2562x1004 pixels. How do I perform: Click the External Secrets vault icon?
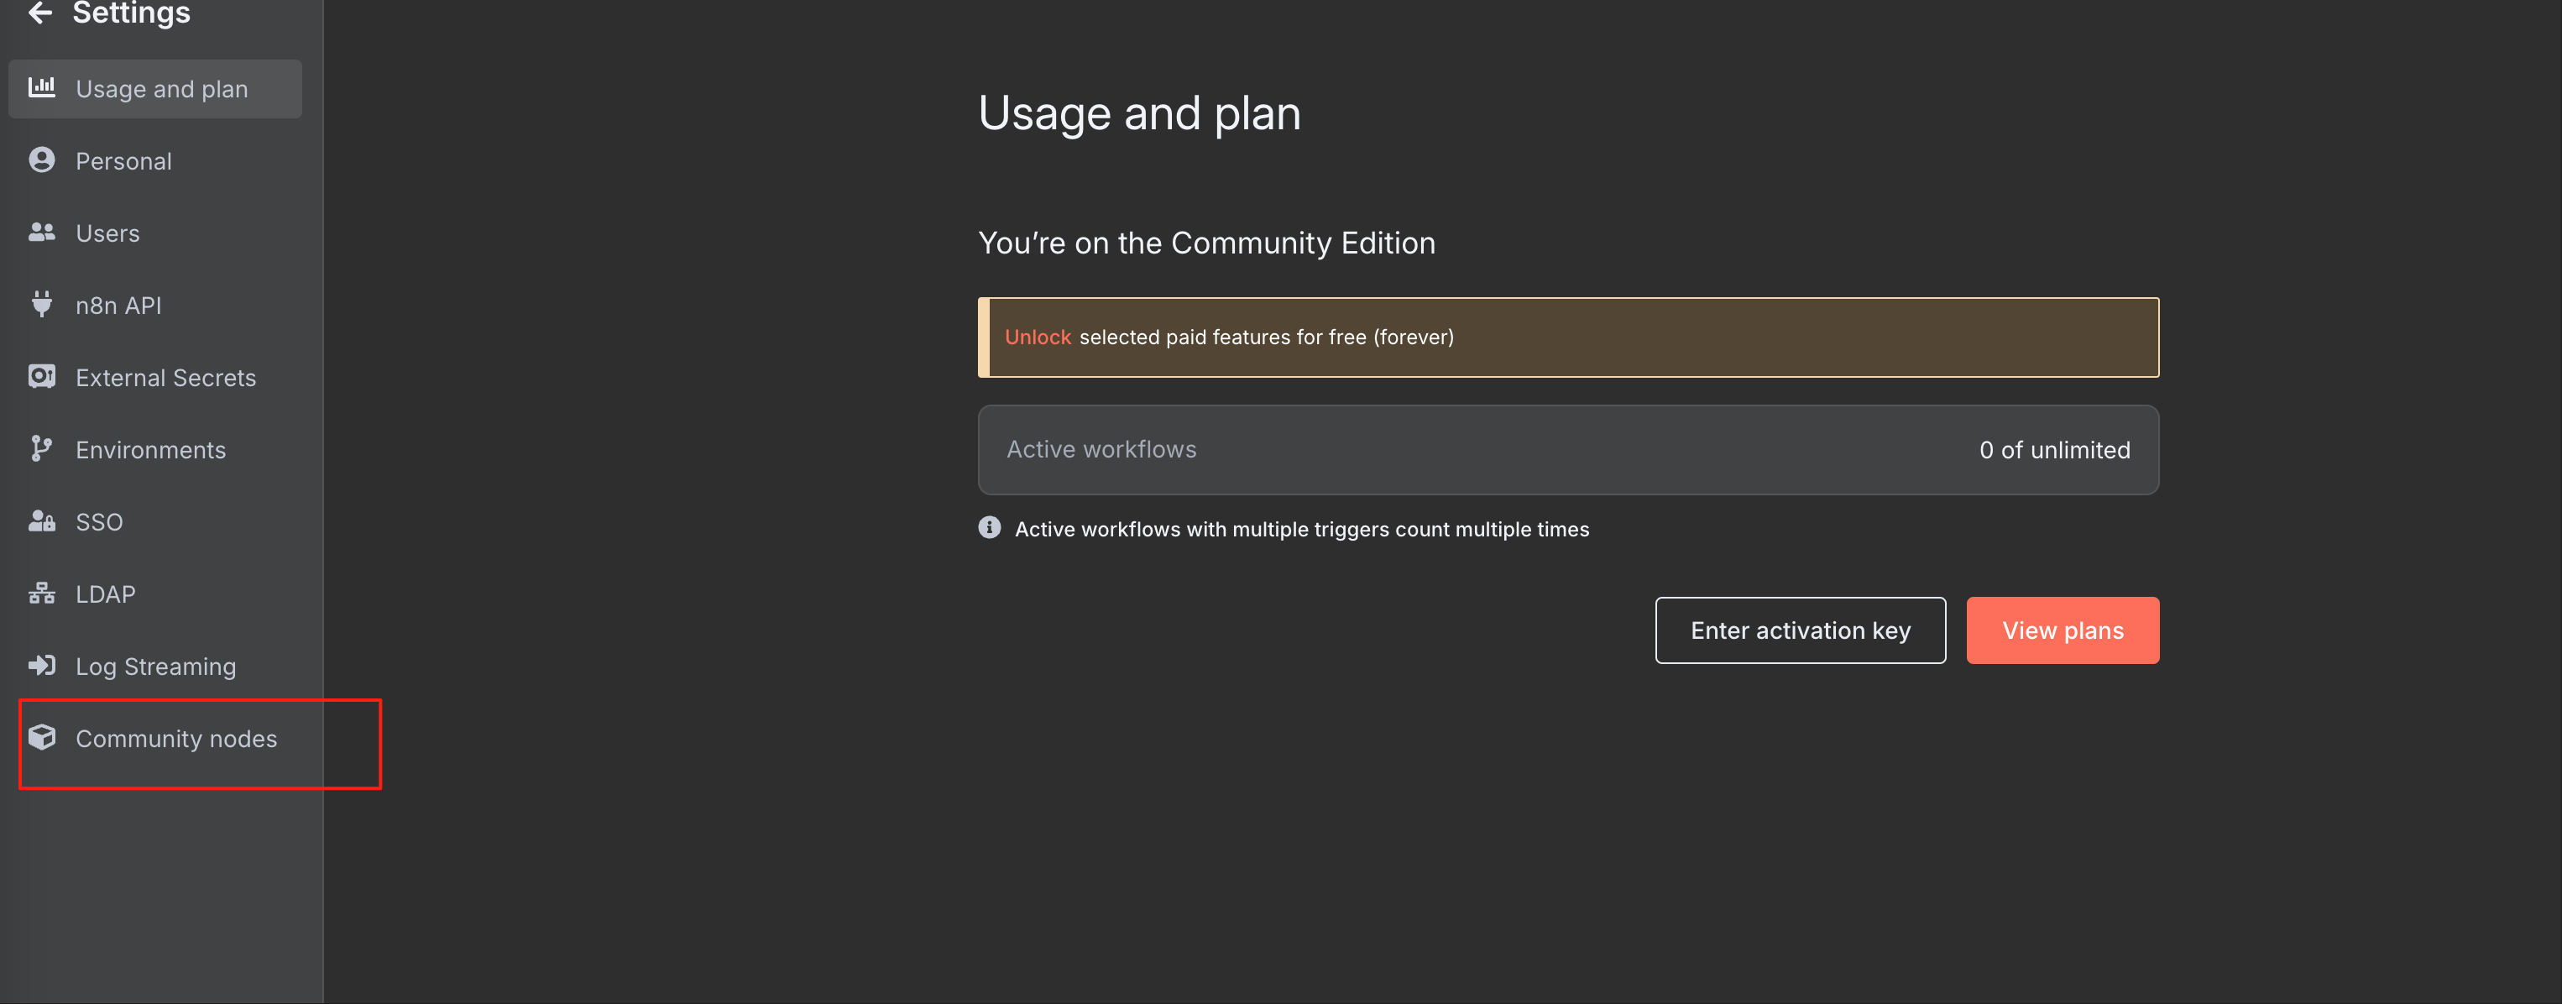click(42, 377)
